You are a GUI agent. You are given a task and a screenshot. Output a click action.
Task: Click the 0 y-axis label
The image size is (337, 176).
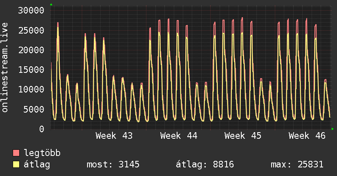pyautogui.click(x=42, y=129)
